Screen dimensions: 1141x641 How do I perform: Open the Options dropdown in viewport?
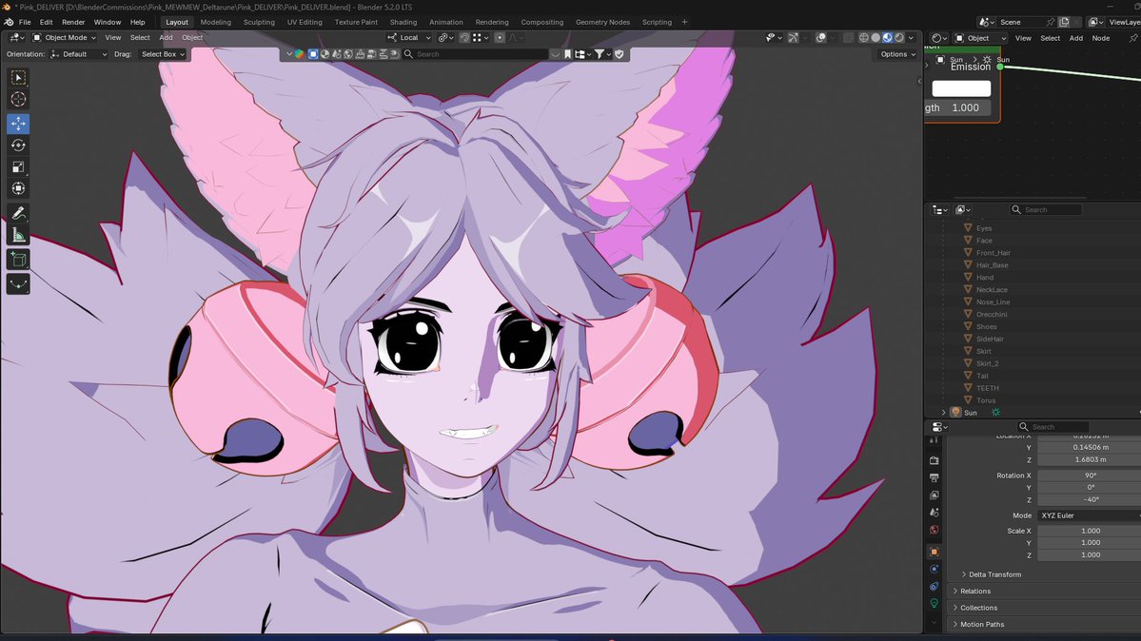coord(897,54)
